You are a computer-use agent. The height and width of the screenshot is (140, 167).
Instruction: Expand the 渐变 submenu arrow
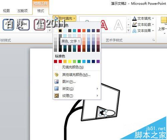[x=98, y=89]
